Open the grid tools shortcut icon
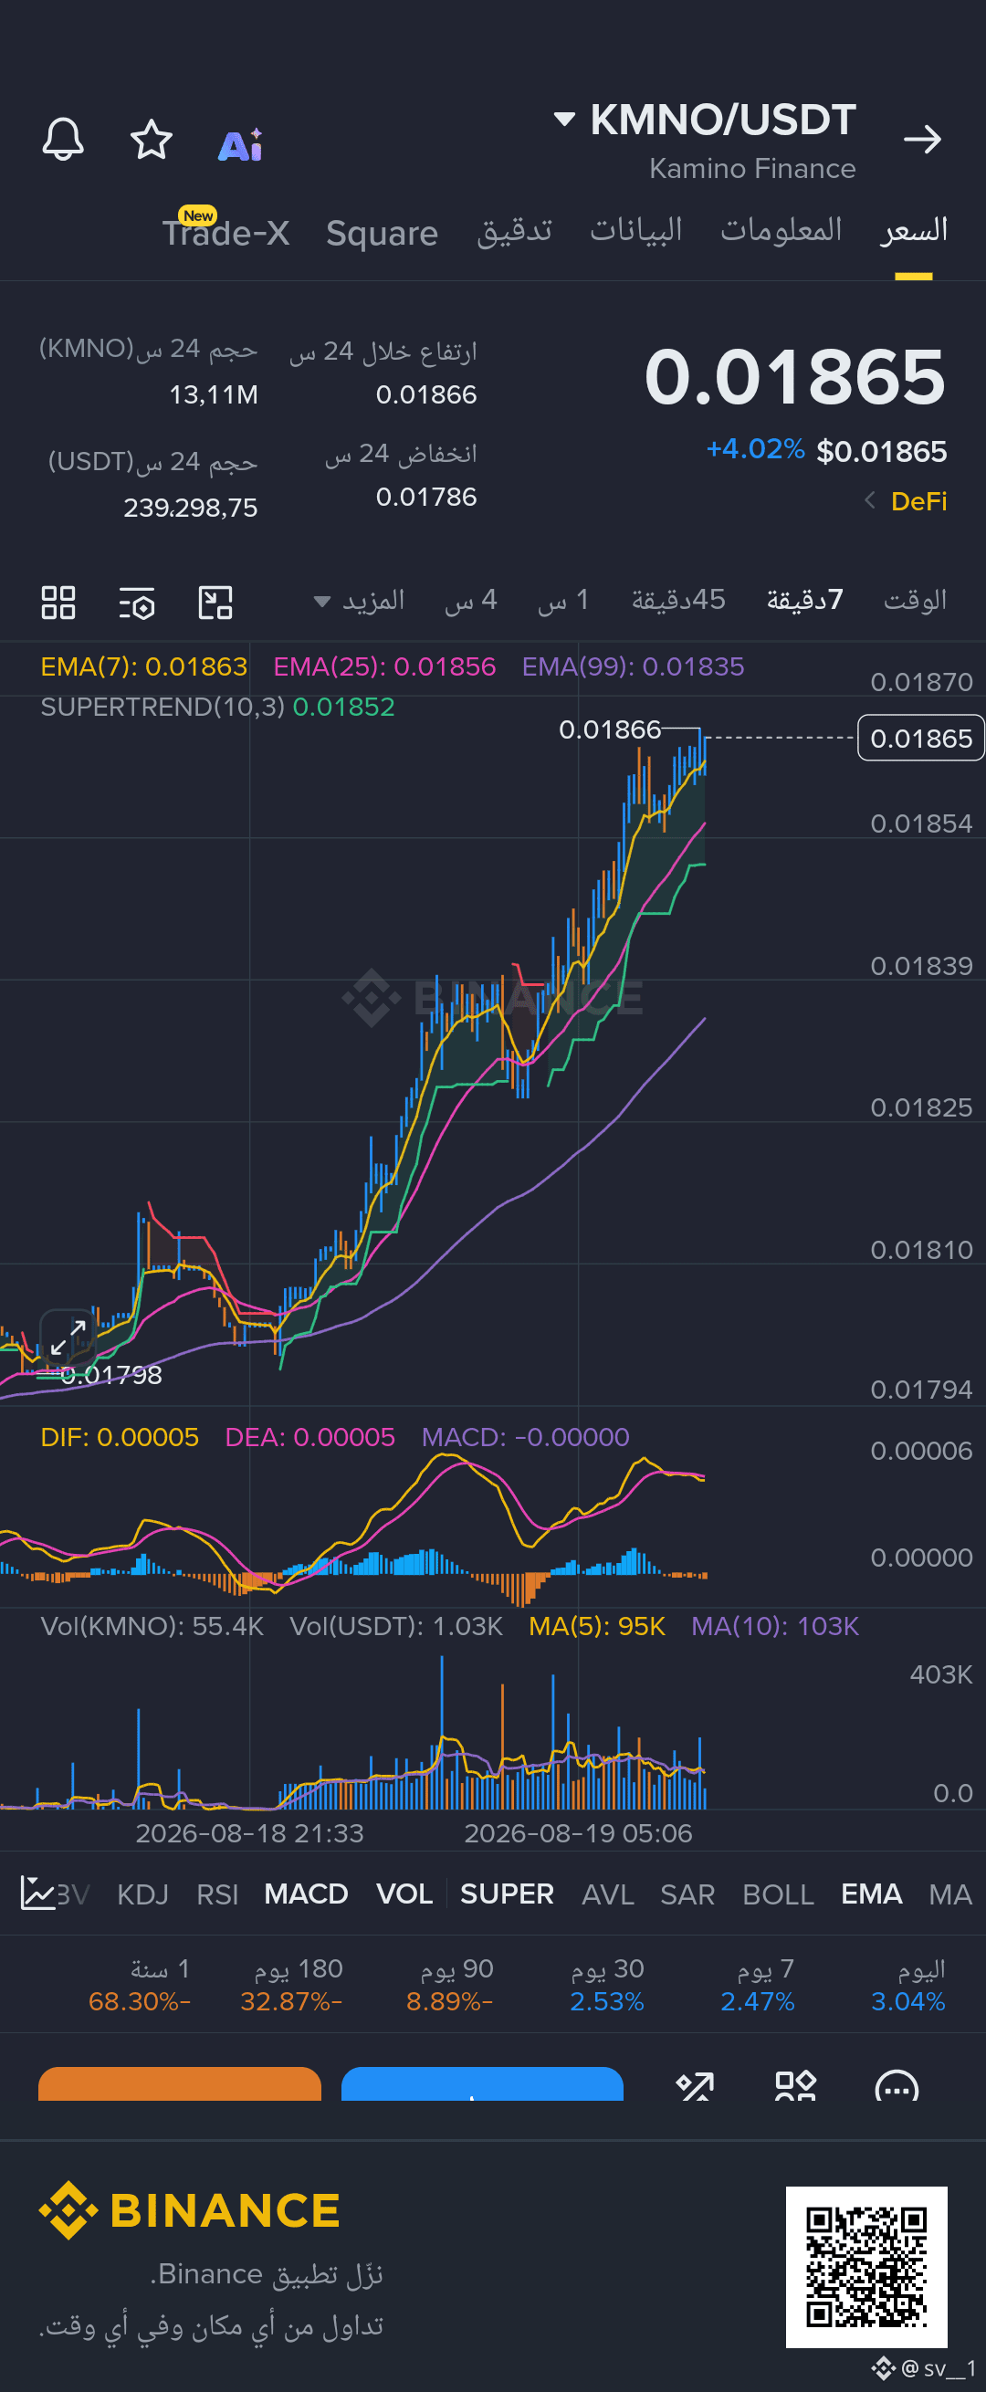Image resolution: width=986 pixels, height=2392 pixels. (796, 2085)
